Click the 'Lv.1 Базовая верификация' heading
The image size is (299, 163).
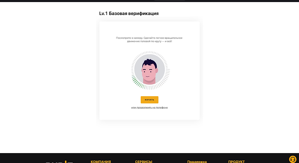click(129, 14)
